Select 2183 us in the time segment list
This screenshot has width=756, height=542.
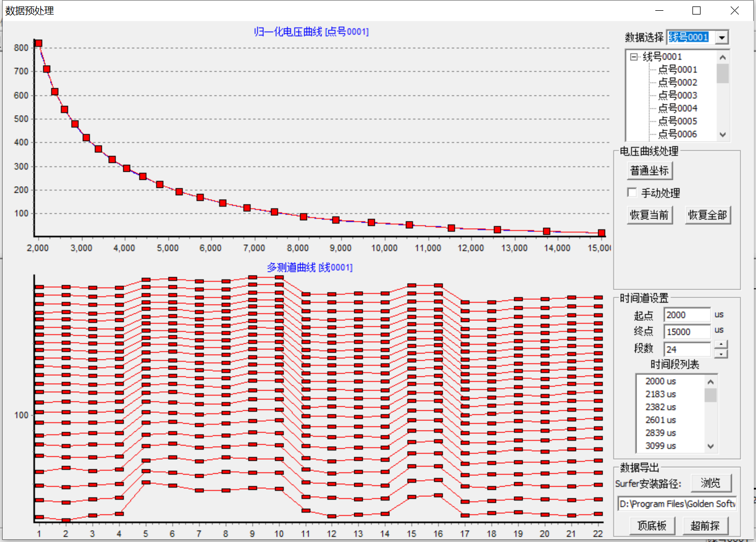tap(660, 394)
